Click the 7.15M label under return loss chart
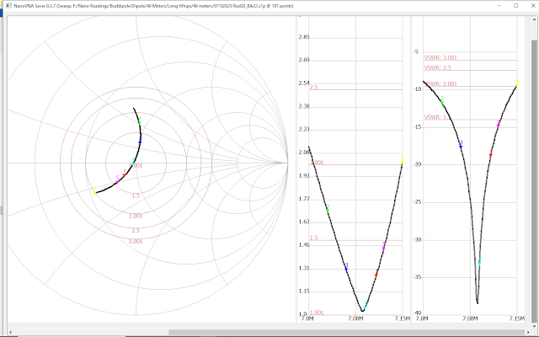 [x=517, y=318]
